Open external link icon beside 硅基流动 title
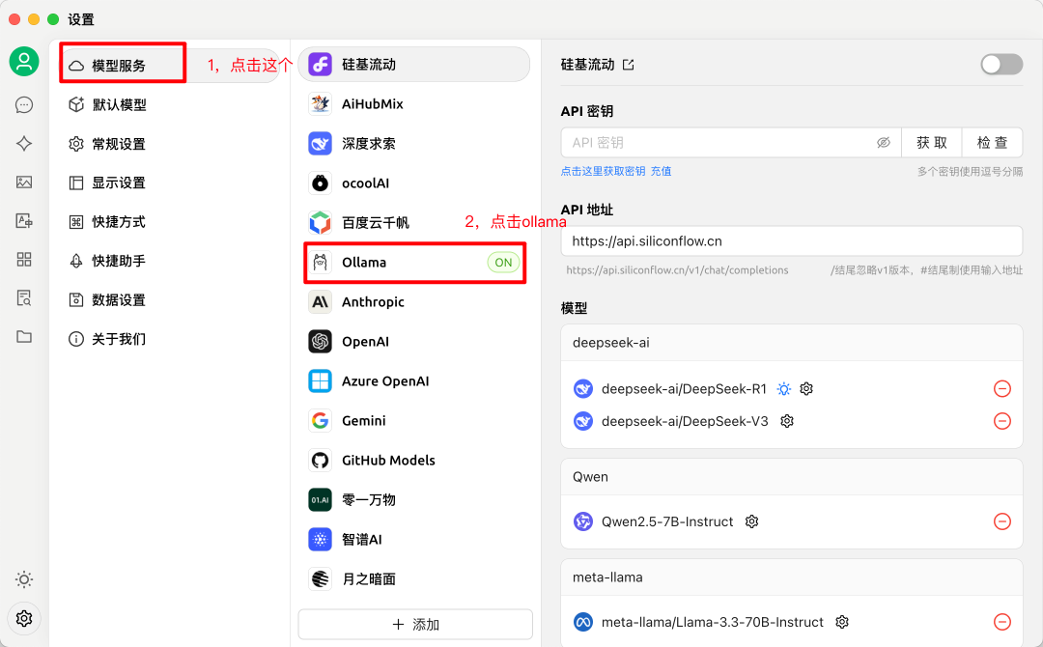The width and height of the screenshot is (1043, 647). 628,65
